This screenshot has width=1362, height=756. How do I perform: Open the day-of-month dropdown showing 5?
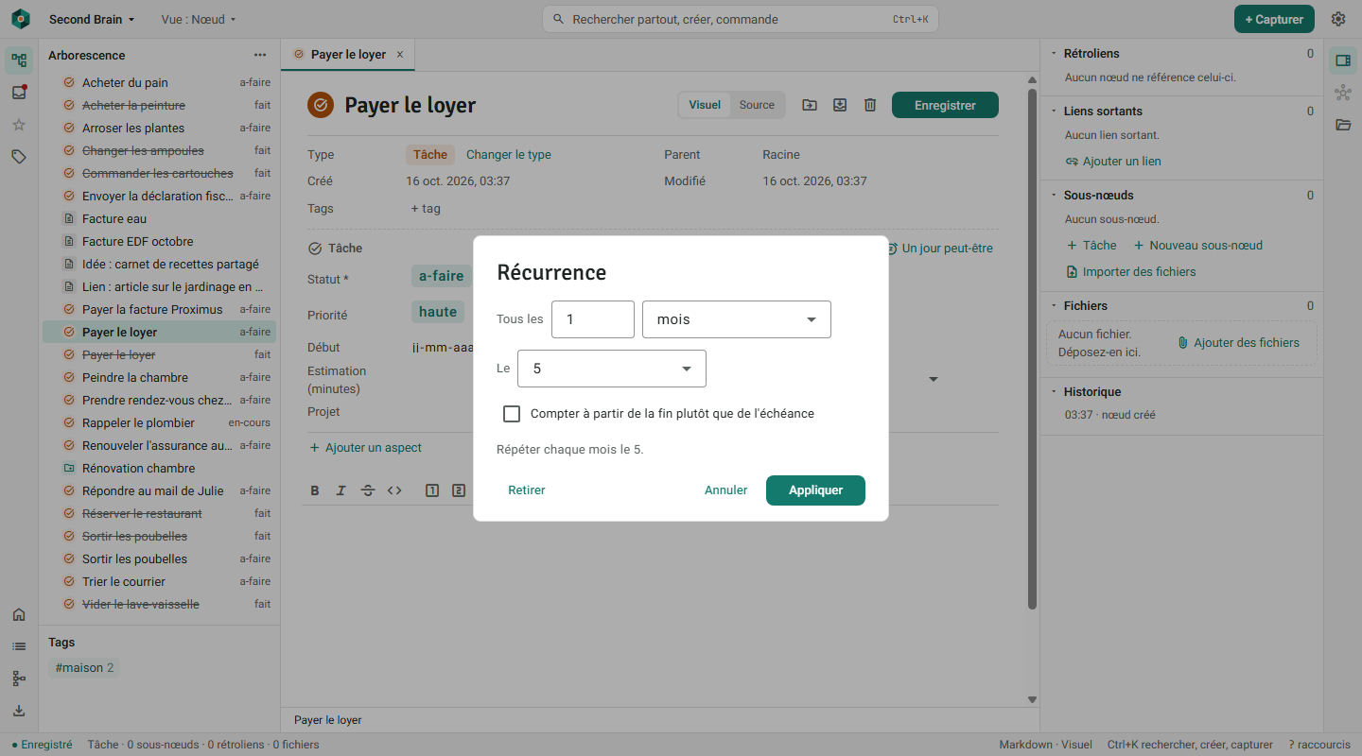pos(612,369)
